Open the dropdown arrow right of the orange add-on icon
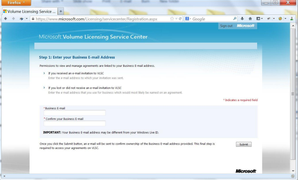Screen dimensions: 298x180 click(x=285, y=18)
